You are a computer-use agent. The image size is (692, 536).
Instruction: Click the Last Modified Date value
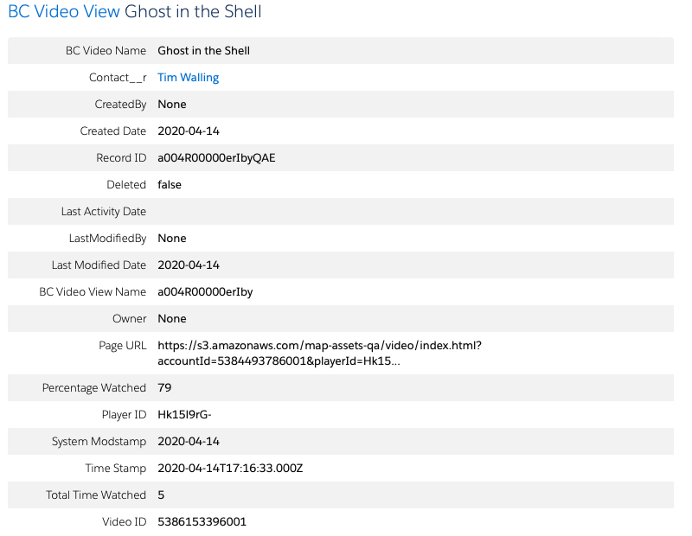pyautogui.click(x=189, y=265)
